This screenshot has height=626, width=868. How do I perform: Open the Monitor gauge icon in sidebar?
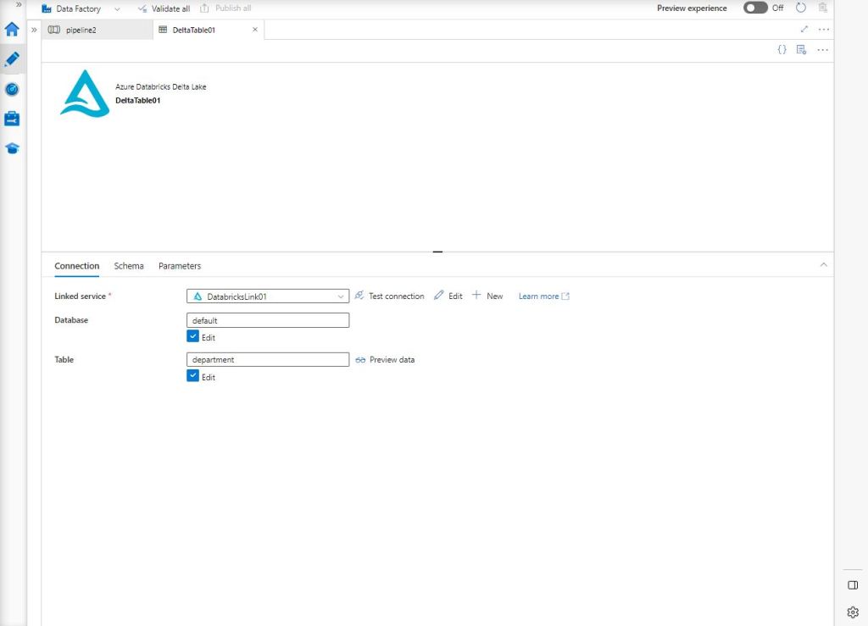12,89
